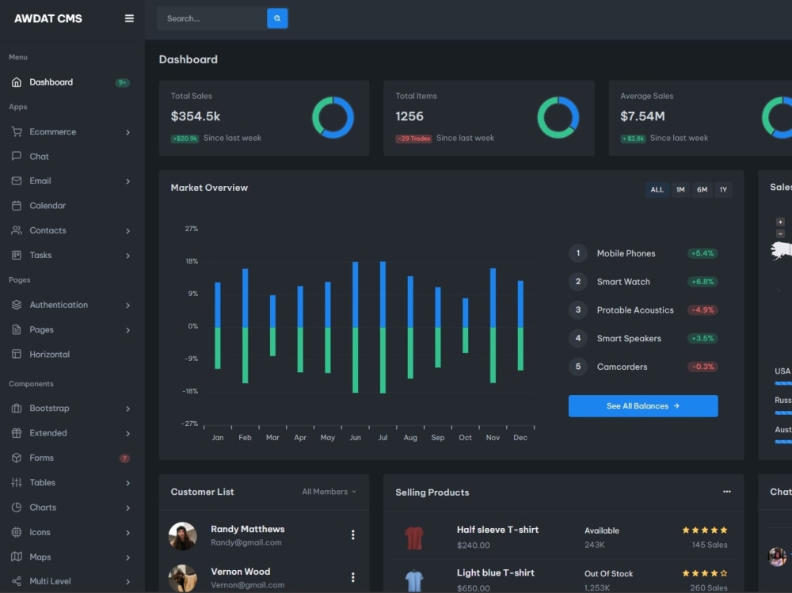
Task: Click the AWDAT CMS logo
Action: click(x=48, y=19)
